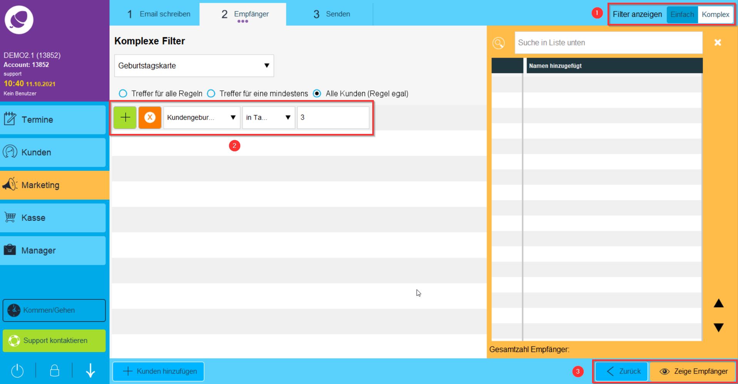738x384 pixels.
Task: Click Gesamtzahl Empfänger label
Action: 529,349
